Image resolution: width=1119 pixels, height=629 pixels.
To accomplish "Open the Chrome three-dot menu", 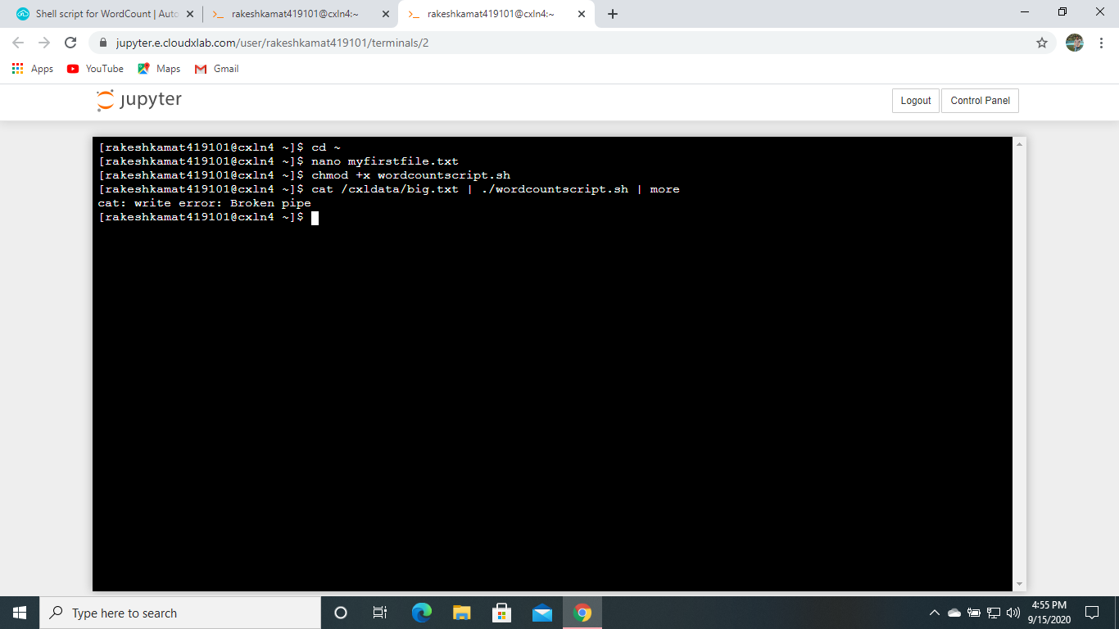I will pyautogui.click(x=1102, y=43).
